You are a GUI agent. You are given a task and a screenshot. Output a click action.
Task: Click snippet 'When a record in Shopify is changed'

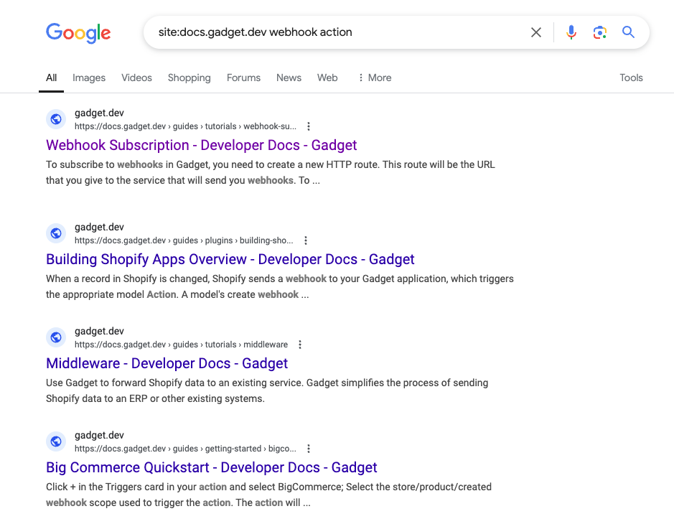(128, 279)
